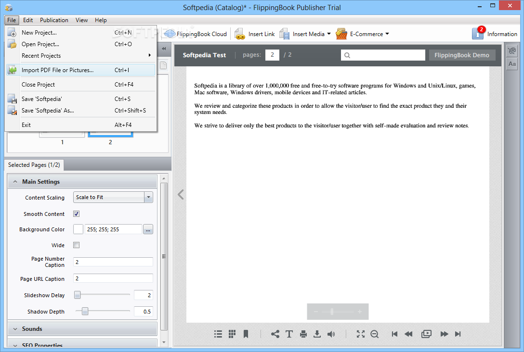Switch to Selected Pages (1/2) tab
The height and width of the screenshot is (352, 524).
pyautogui.click(x=34, y=165)
